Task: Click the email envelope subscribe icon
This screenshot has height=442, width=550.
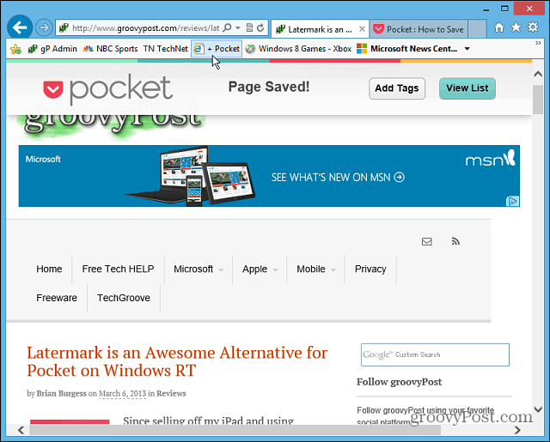Action: [x=426, y=242]
